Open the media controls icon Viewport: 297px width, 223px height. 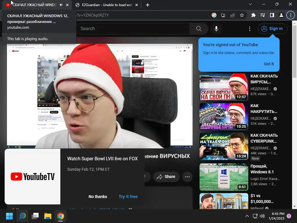[x=263, y=15]
